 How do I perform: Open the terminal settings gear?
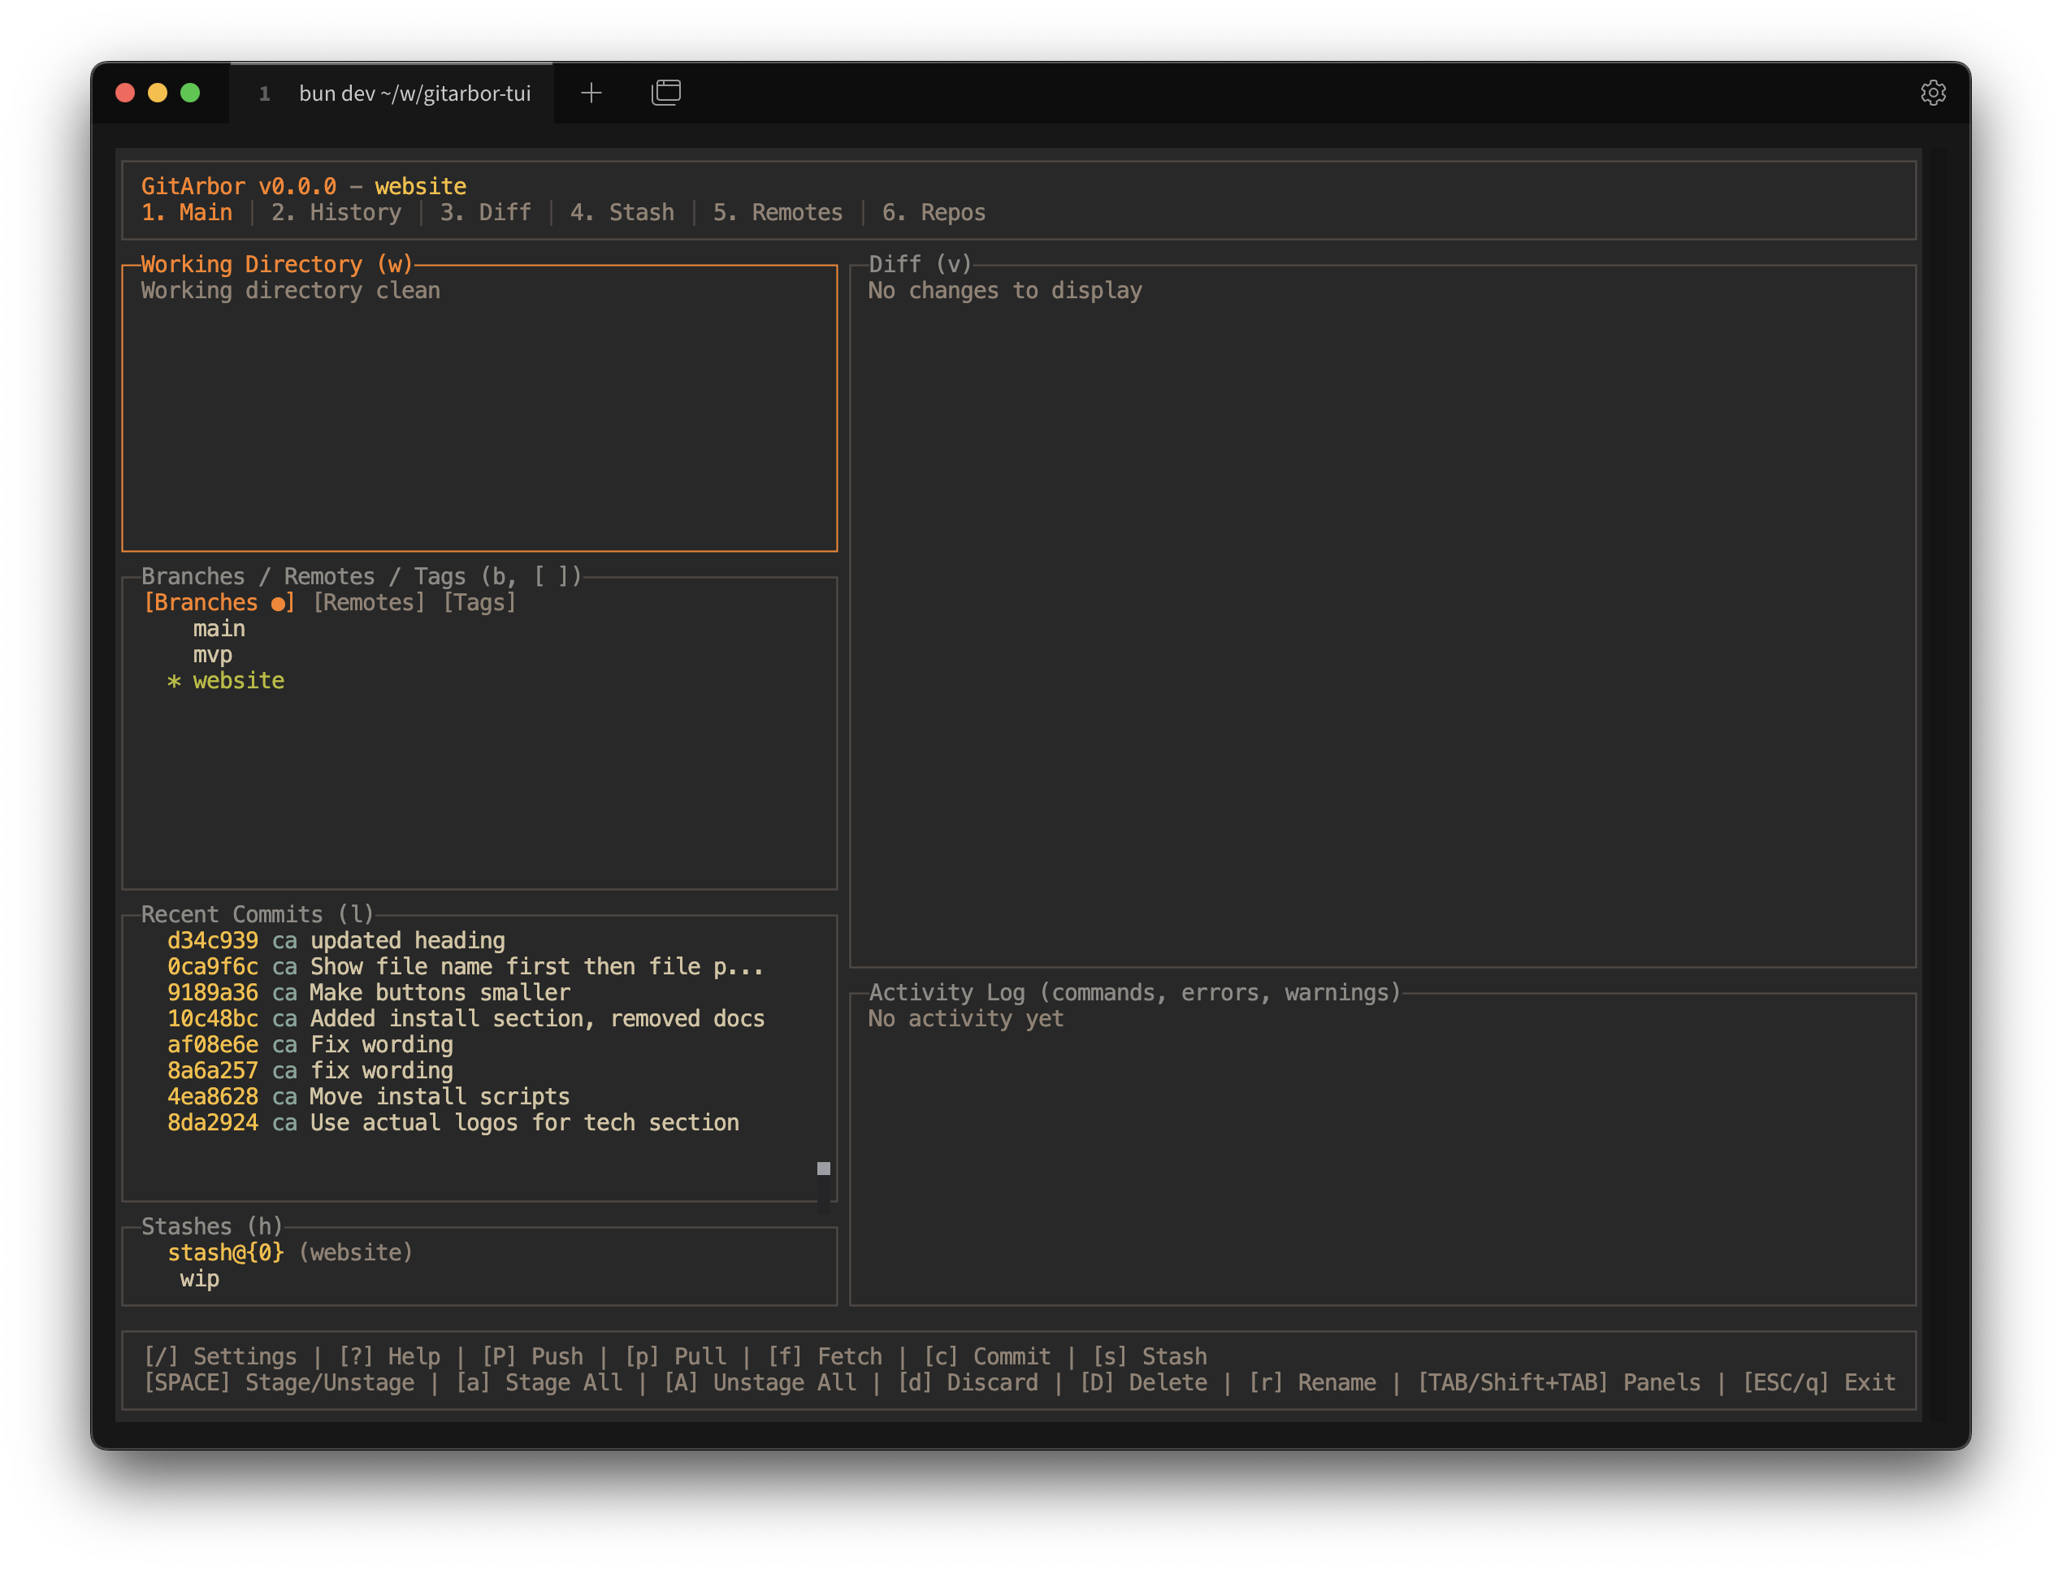pos(1933,92)
